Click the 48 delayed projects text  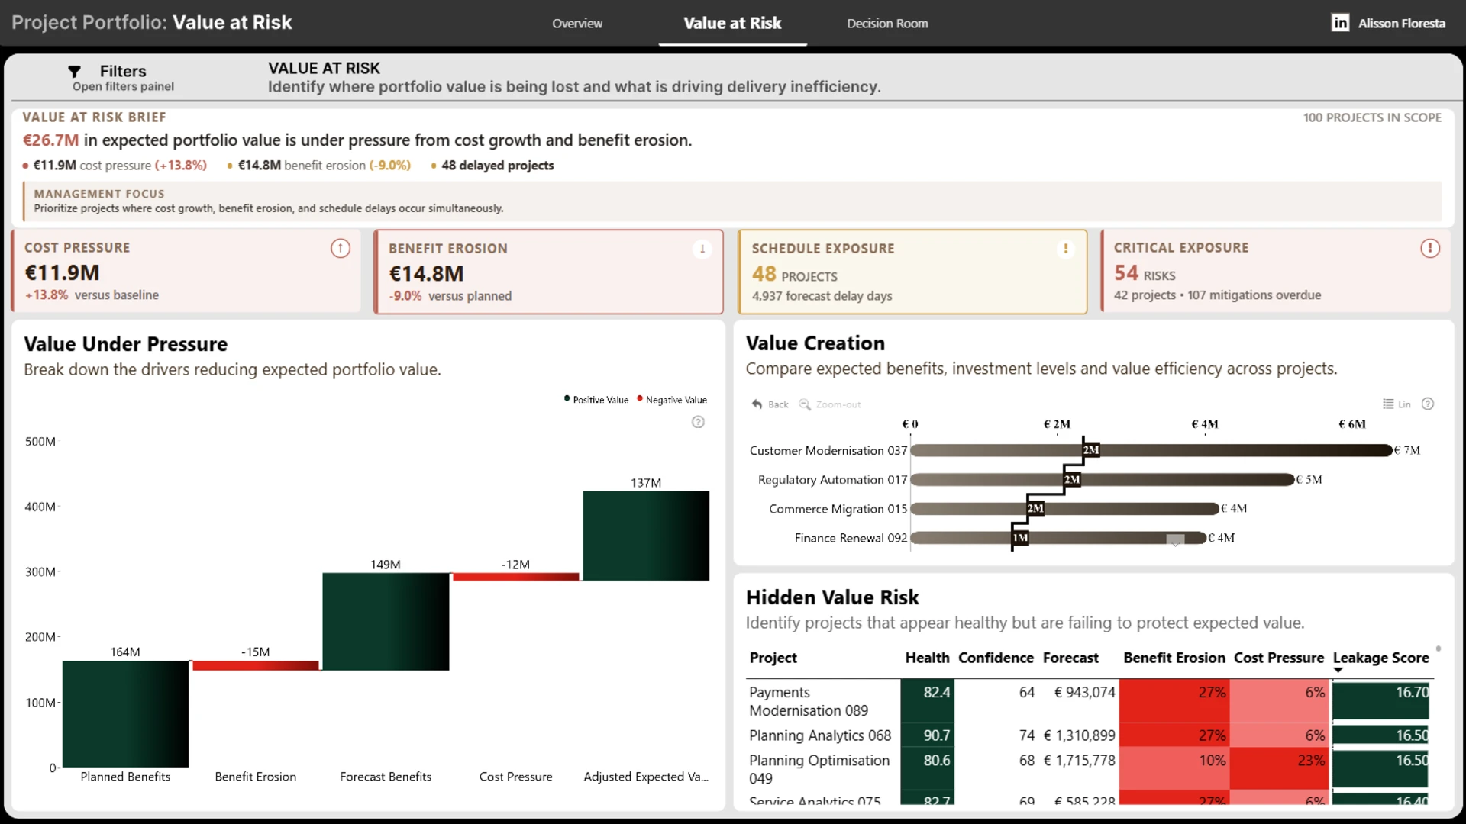(498, 166)
